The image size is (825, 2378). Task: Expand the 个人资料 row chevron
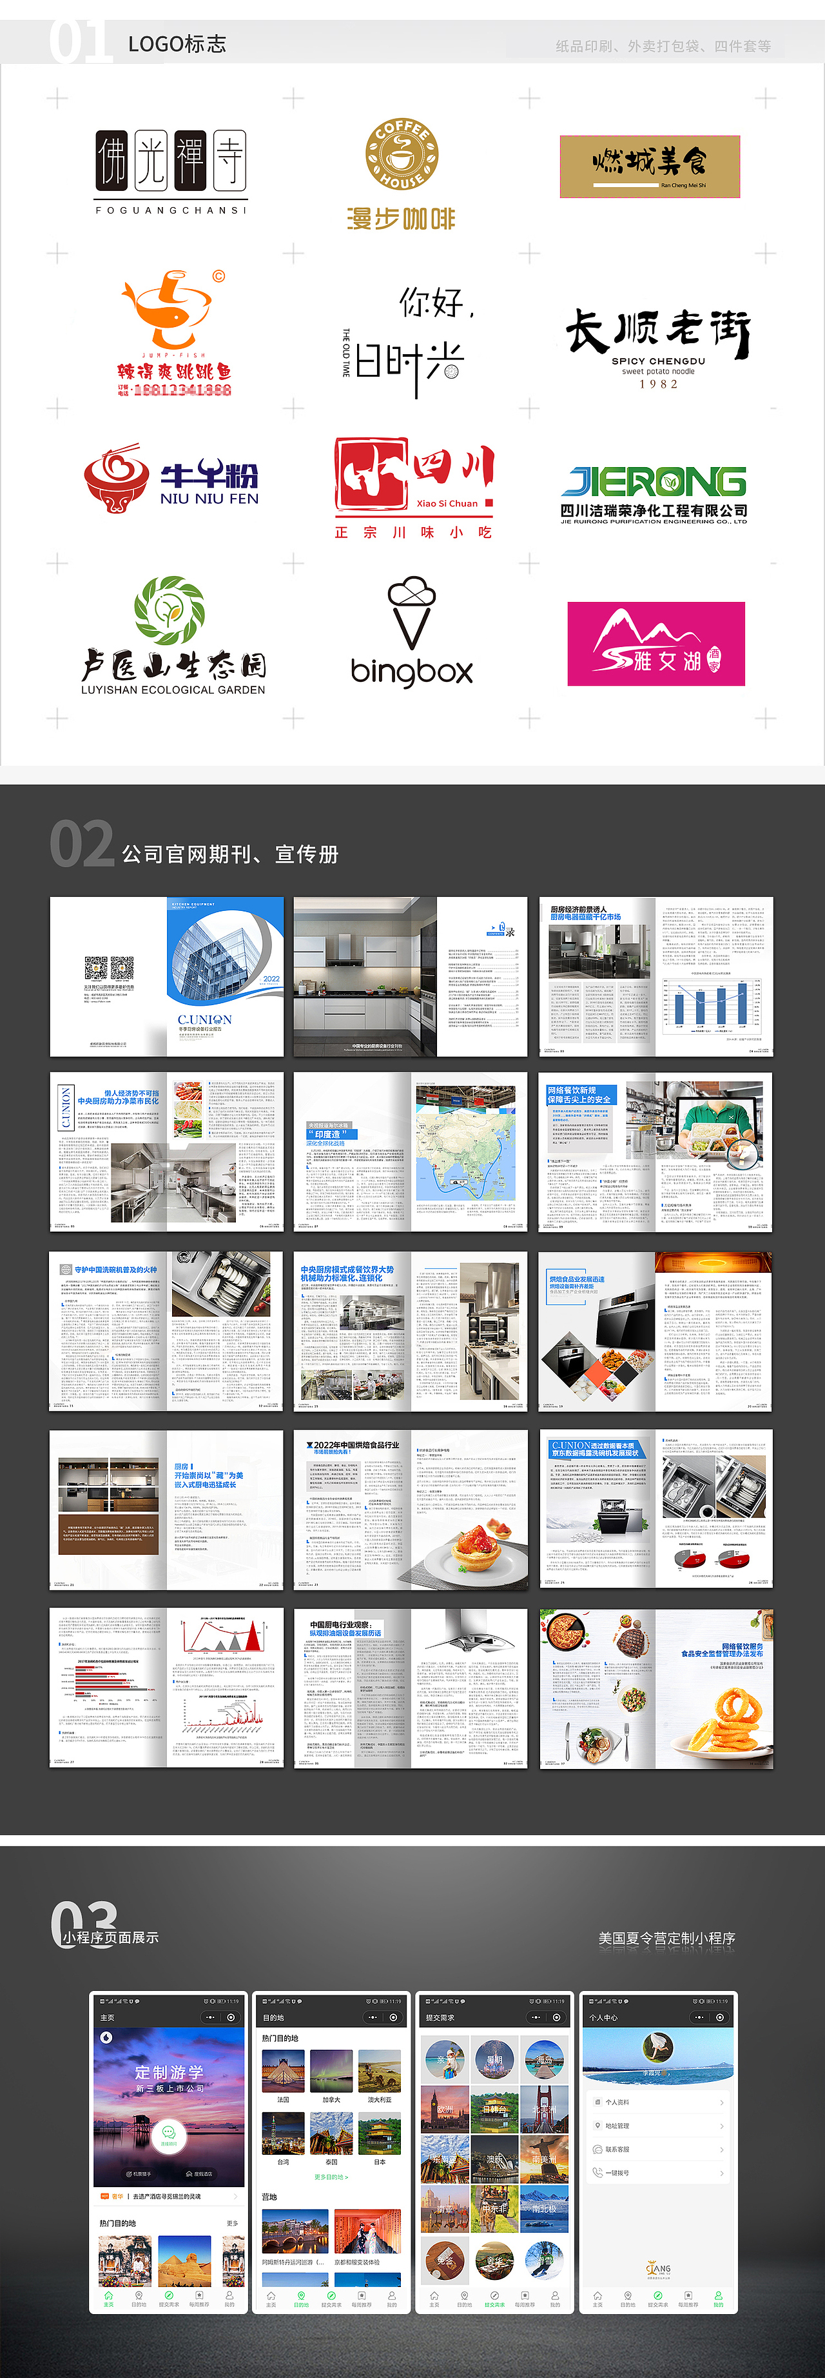(x=722, y=2102)
